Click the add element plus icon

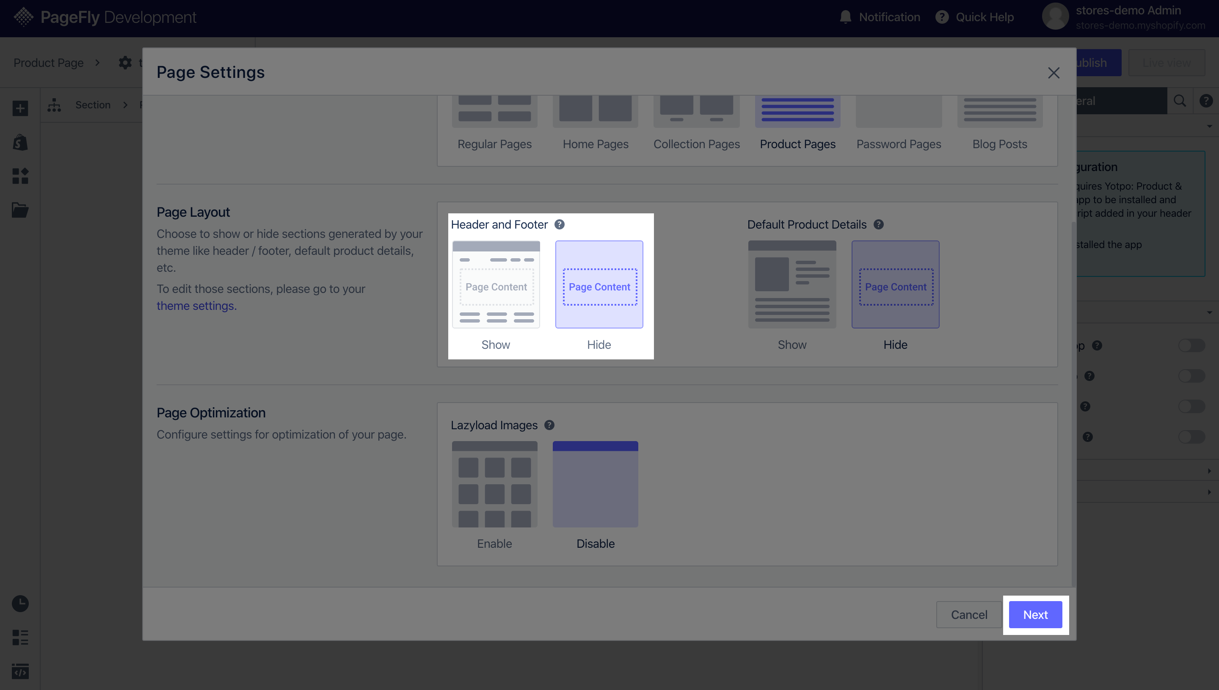point(20,108)
